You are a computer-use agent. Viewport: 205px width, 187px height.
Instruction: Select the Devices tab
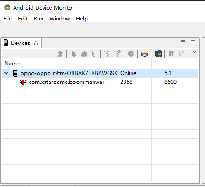[21, 43]
